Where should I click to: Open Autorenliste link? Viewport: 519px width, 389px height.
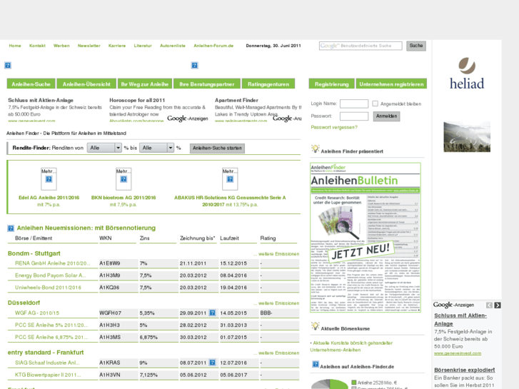click(x=173, y=46)
